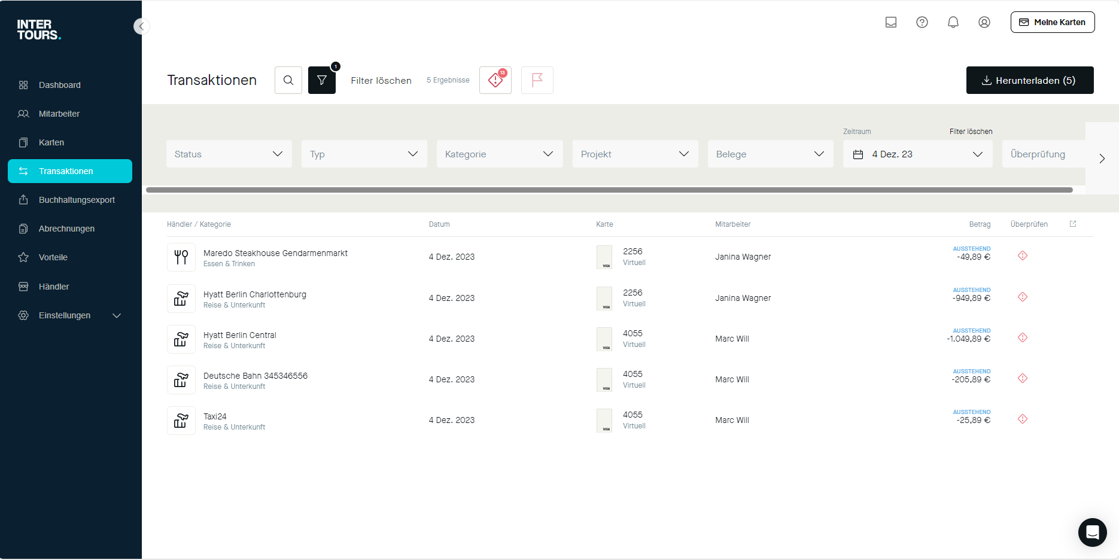The width and height of the screenshot is (1119, 560).
Task: Open the Kategorie filter dropdown
Action: (499, 154)
